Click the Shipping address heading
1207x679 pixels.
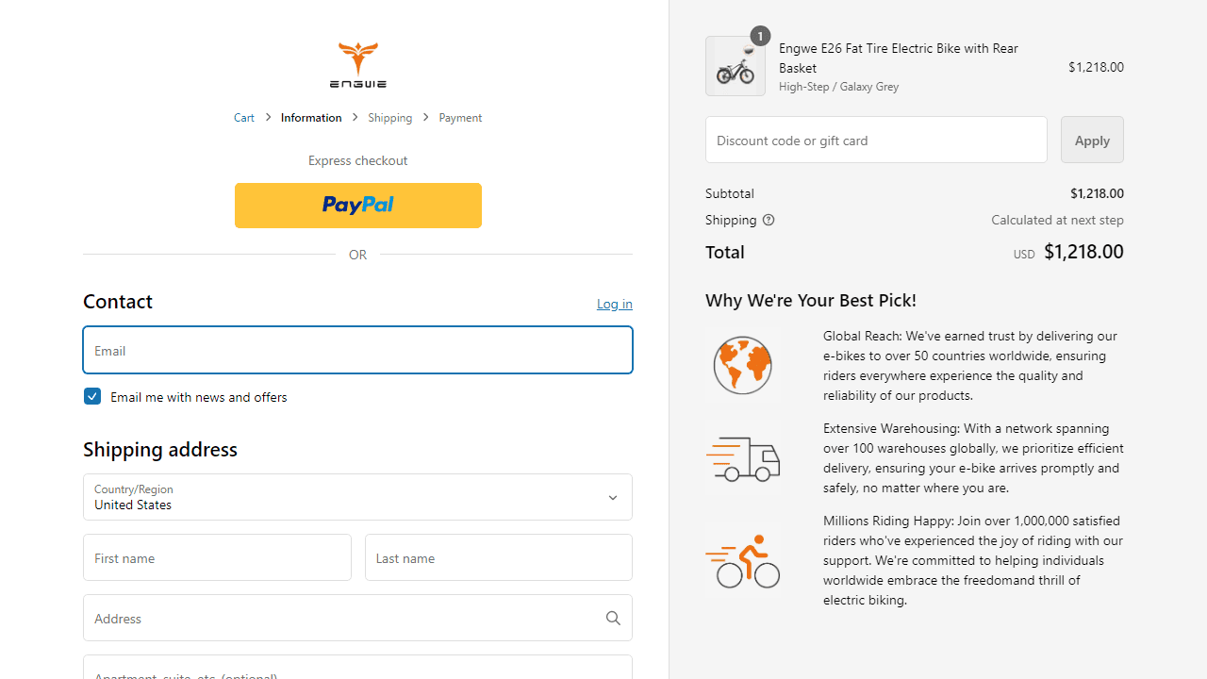(x=160, y=449)
